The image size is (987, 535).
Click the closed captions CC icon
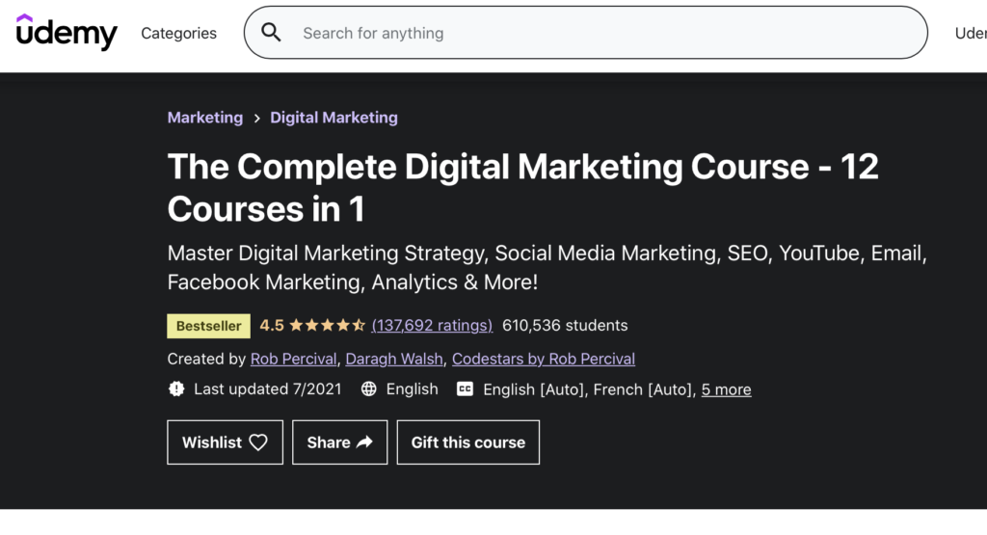click(x=465, y=389)
